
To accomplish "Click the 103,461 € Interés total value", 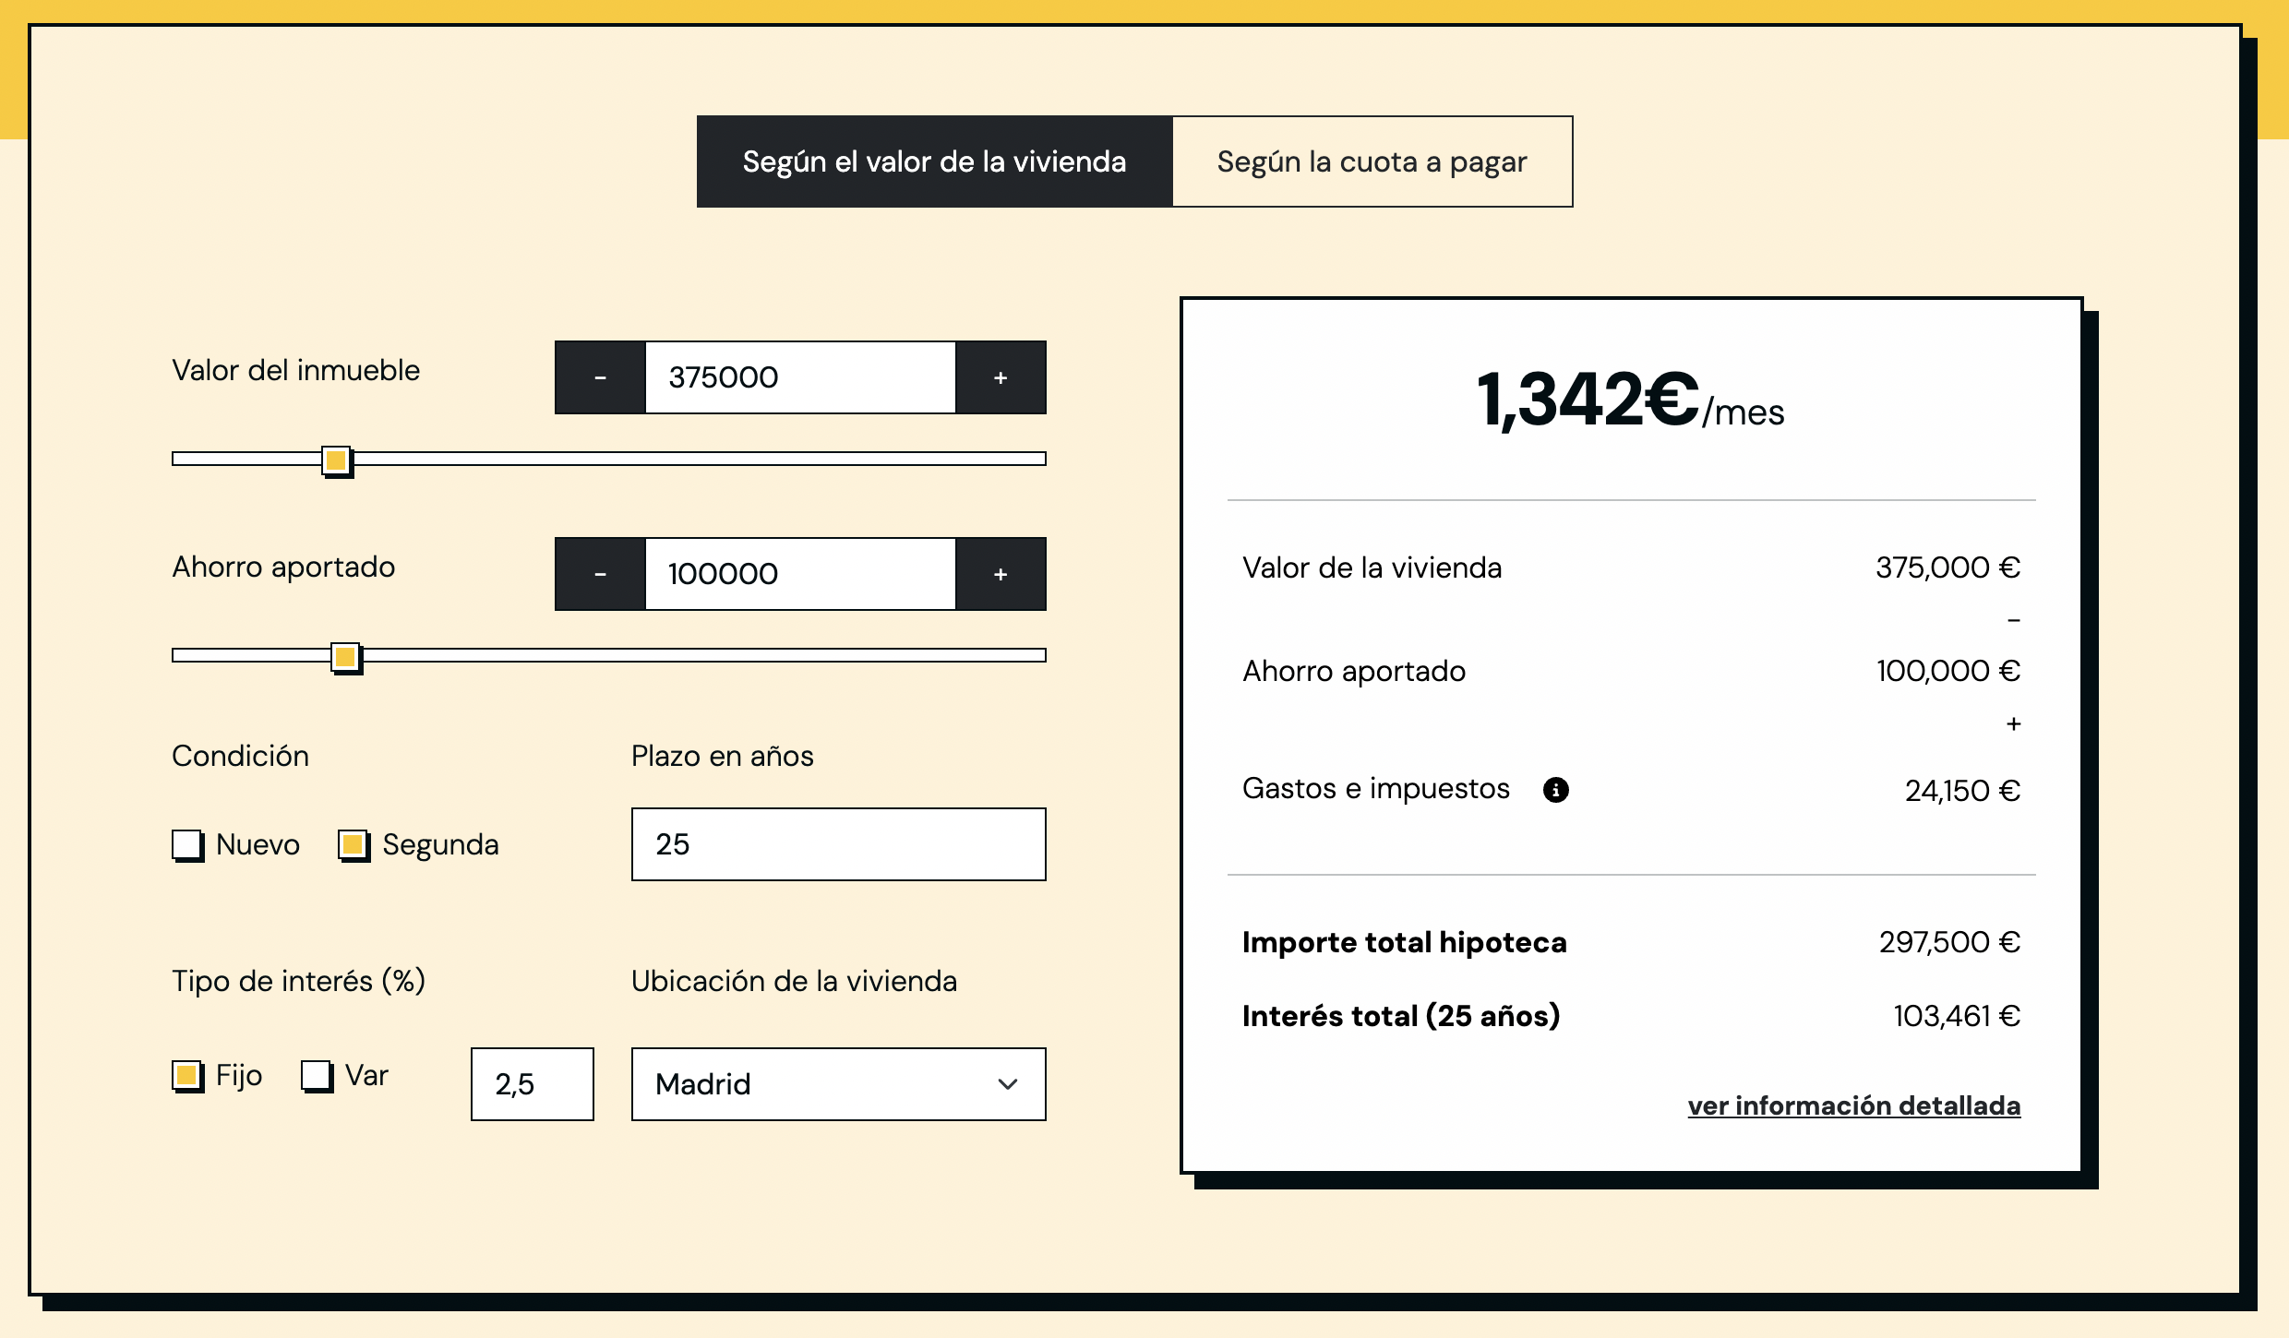I will pyautogui.click(x=1957, y=1016).
